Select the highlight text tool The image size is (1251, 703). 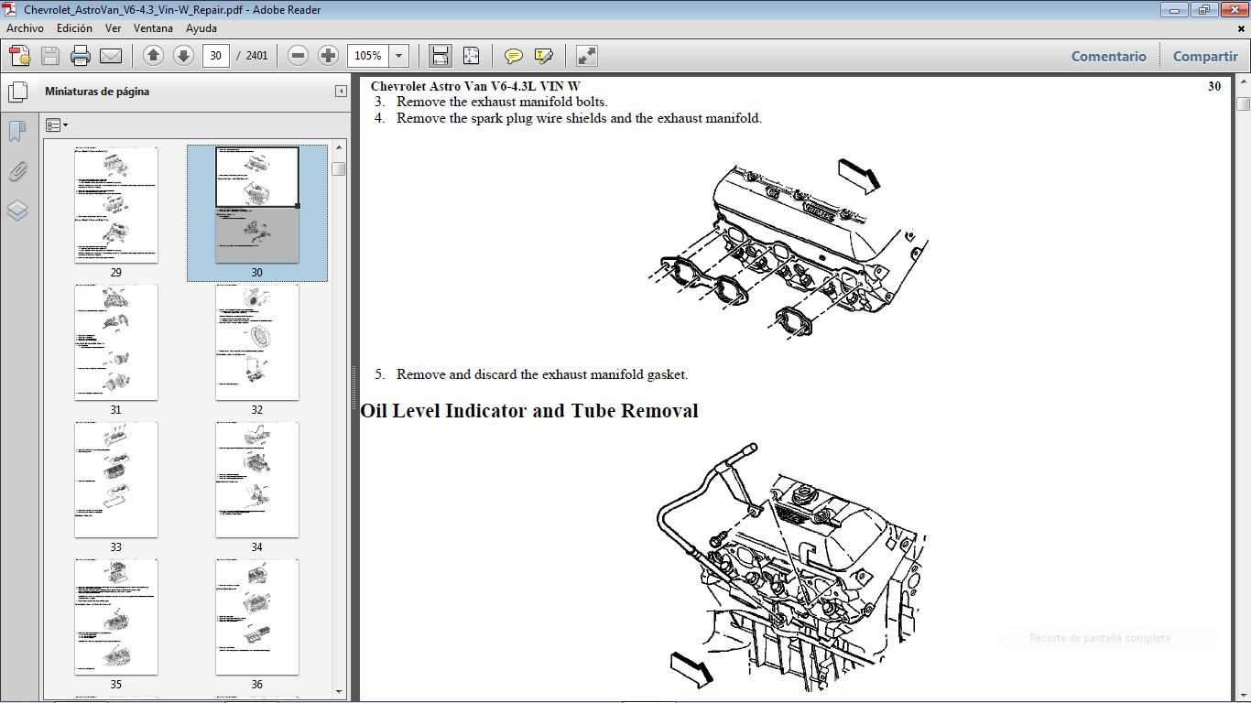click(543, 56)
